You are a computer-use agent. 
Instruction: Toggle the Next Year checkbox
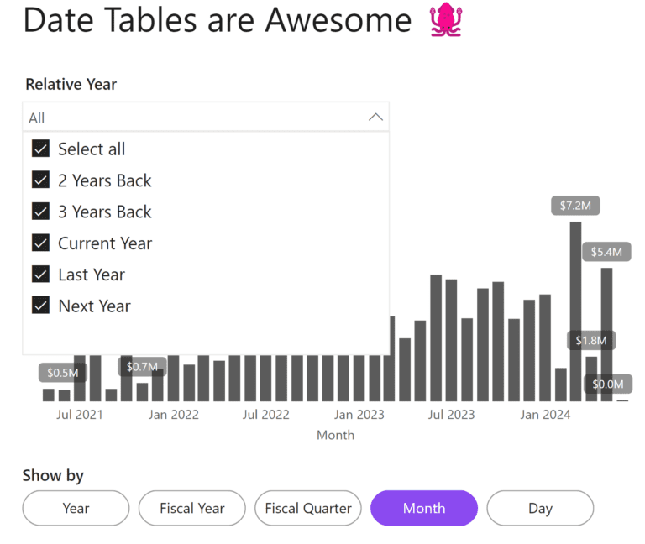pos(40,306)
